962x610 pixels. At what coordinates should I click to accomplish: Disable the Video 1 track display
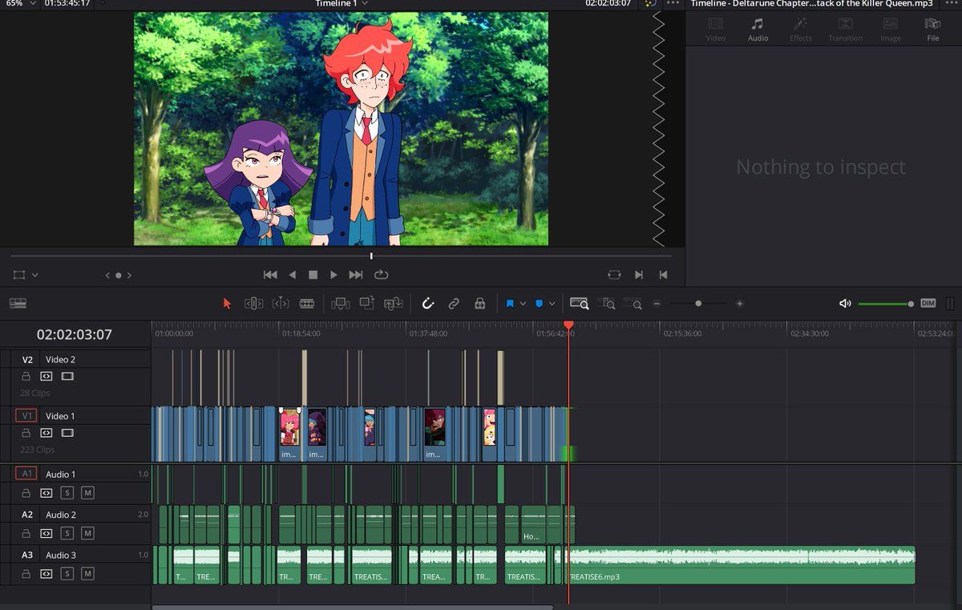click(67, 433)
